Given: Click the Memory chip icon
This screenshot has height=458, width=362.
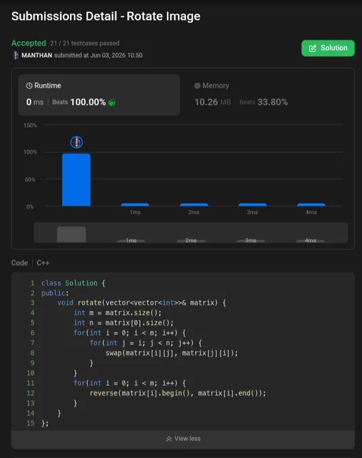Looking at the screenshot, I should [198, 86].
